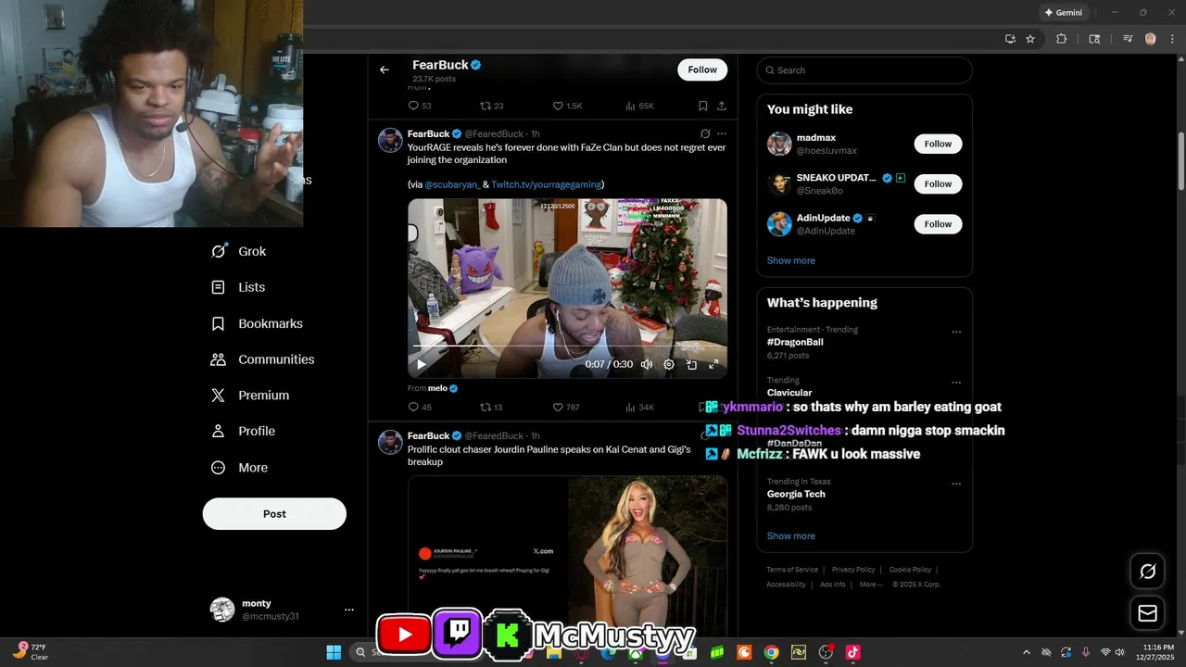Click the Post button
The width and height of the screenshot is (1186, 667).
click(x=274, y=513)
